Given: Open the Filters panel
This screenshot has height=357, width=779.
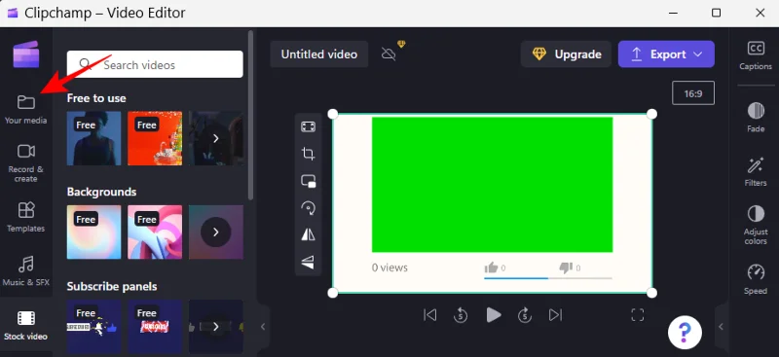Looking at the screenshot, I should [x=756, y=171].
